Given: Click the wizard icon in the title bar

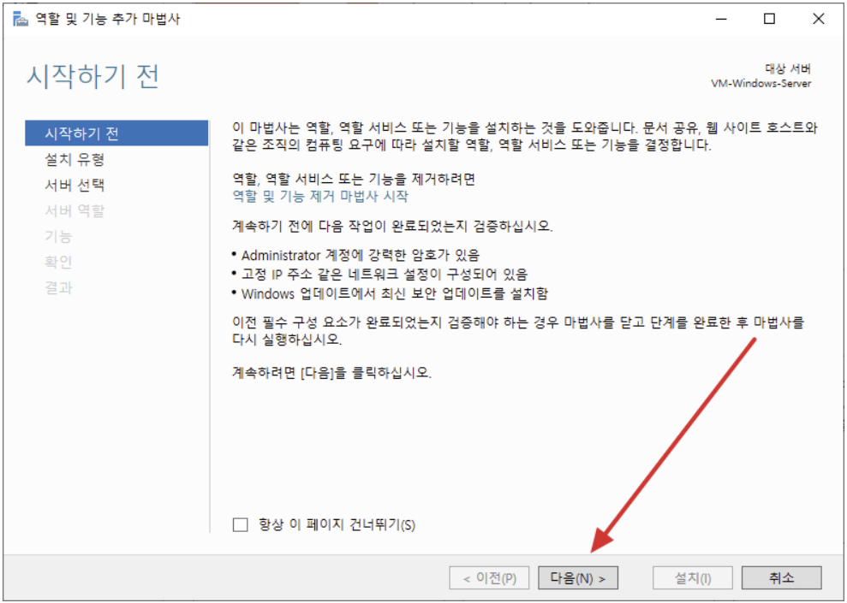Looking at the screenshot, I should [x=20, y=19].
